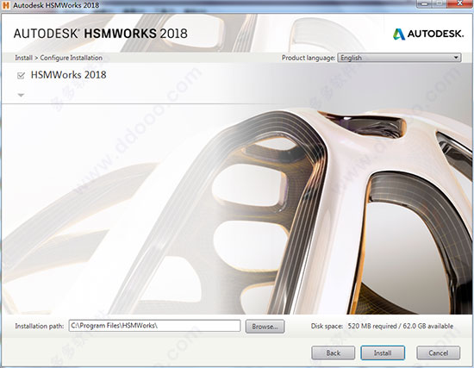Screen dimensions: 474x368
Task: Maximize the installer window
Action: [440, 4]
